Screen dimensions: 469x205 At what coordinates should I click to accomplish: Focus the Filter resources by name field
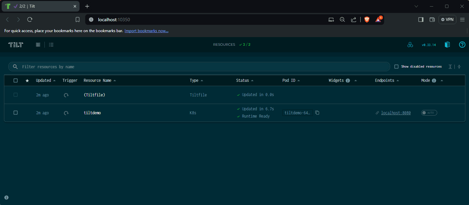[x=199, y=67]
